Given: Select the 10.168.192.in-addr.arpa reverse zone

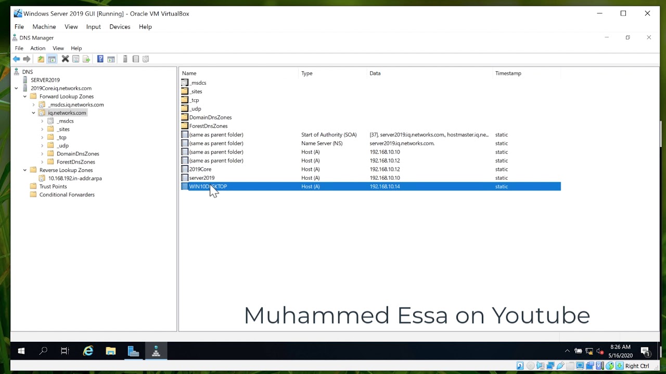Looking at the screenshot, I should point(75,178).
